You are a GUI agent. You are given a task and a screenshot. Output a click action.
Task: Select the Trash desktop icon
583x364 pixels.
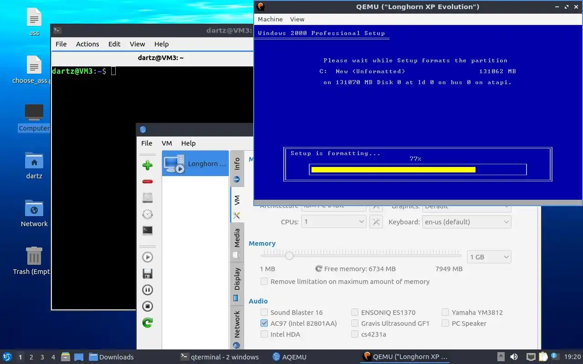pyautogui.click(x=34, y=261)
